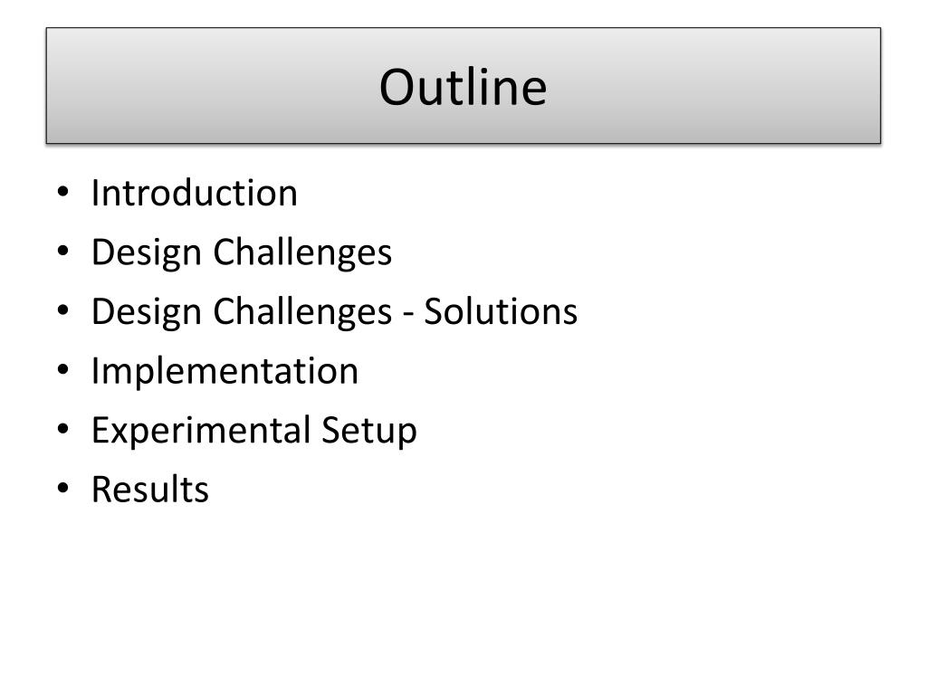
Task: Click the Introduction bullet text
Action: tap(194, 193)
